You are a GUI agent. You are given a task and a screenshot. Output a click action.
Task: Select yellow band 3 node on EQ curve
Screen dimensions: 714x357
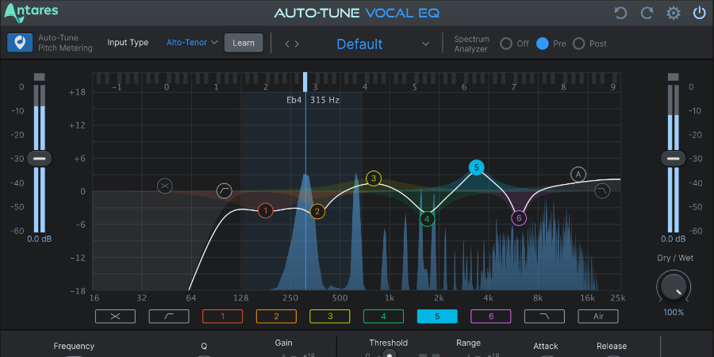[374, 178]
